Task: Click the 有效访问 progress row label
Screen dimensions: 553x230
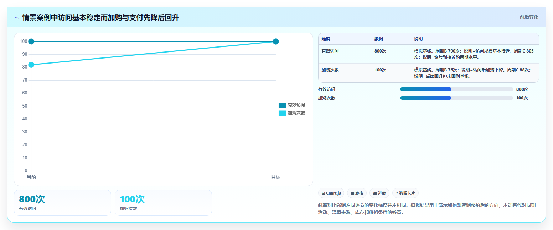Action: [x=326, y=89]
